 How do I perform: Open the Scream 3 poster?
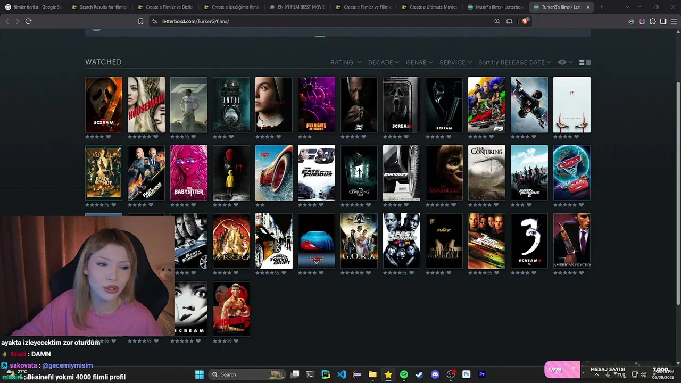[x=529, y=241]
